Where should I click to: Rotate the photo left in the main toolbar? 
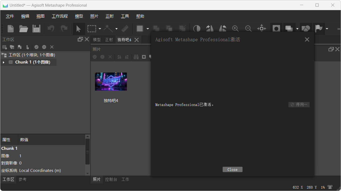point(222,28)
